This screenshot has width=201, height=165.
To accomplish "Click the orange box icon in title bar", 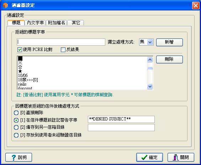I will [5, 5].
